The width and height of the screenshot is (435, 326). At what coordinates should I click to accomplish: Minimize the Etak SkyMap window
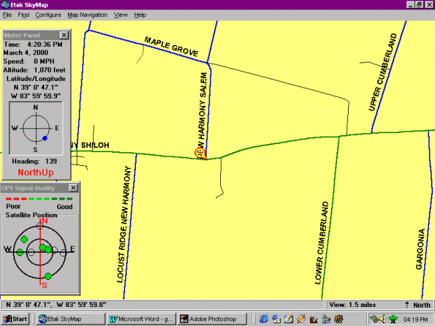411,5
